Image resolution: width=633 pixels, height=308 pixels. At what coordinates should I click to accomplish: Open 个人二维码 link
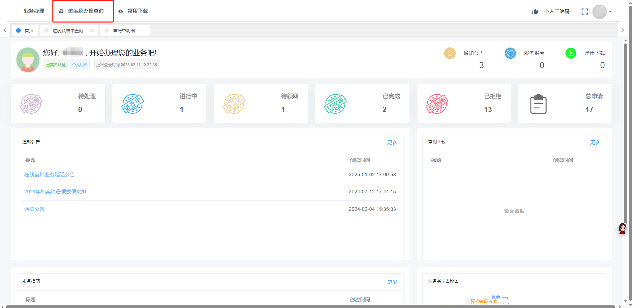pyautogui.click(x=557, y=12)
